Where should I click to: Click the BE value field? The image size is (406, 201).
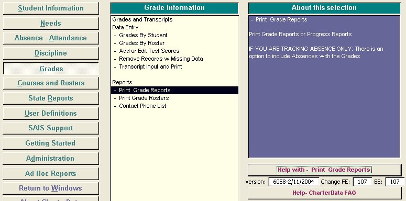pyautogui.click(x=394, y=182)
